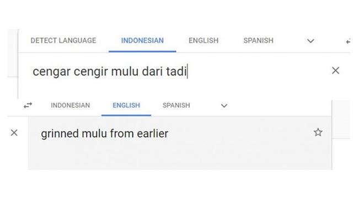Choose English as the target language
Viewport: 353px width, 198px height.
coord(126,105)
